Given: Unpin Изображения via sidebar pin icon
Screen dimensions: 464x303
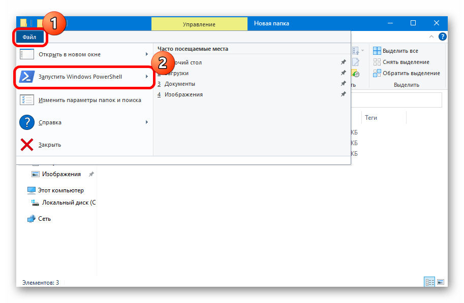Looking at the screenshot, I should (91, 174).
